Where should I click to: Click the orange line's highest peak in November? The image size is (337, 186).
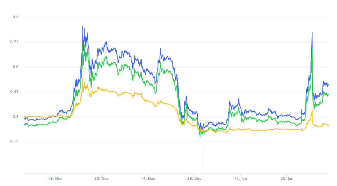click(x=82, y=79)
